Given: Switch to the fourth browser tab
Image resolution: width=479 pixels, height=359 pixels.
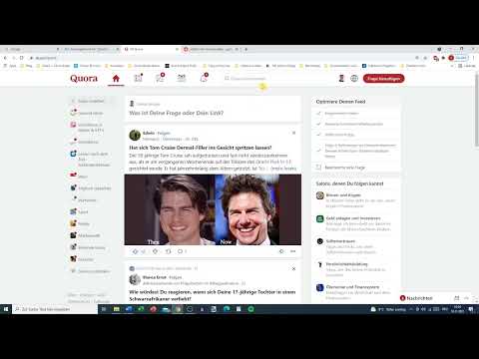Looking at the screenshot, I should [211, 49].
